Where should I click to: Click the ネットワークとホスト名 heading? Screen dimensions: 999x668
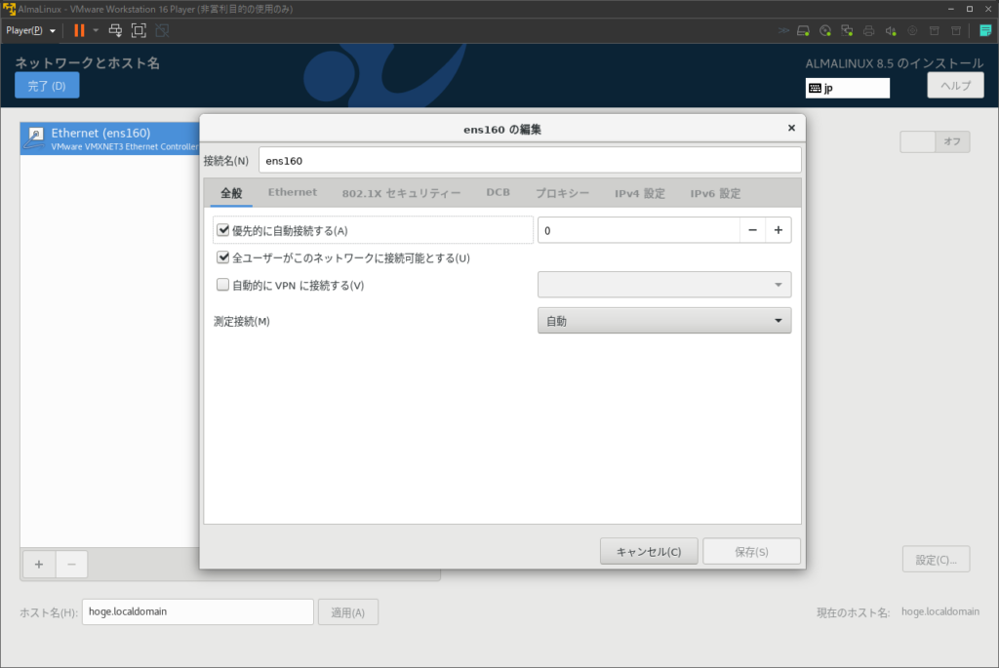[87, 62]
